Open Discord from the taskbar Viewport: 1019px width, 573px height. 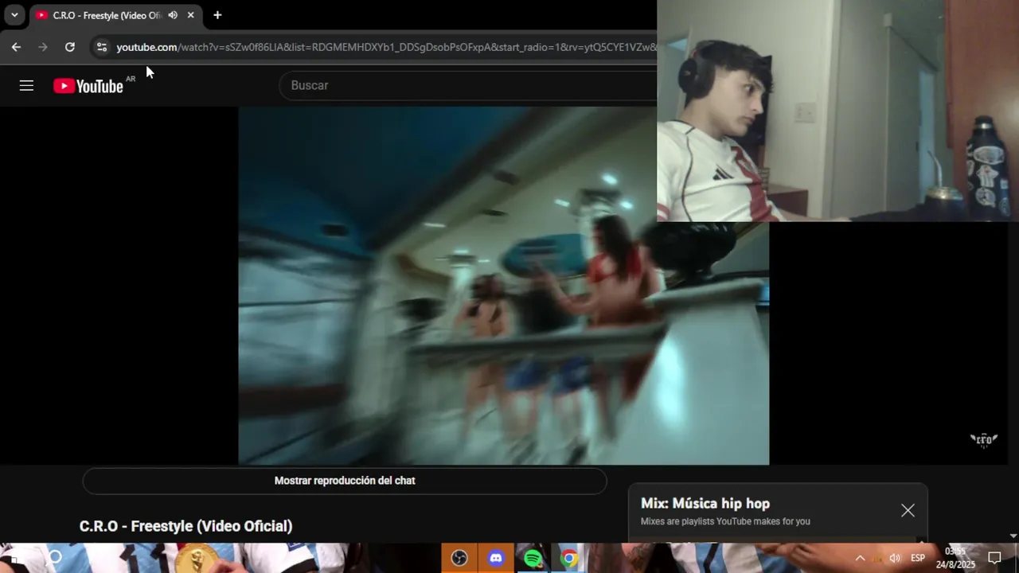click(x=496, y=558)
